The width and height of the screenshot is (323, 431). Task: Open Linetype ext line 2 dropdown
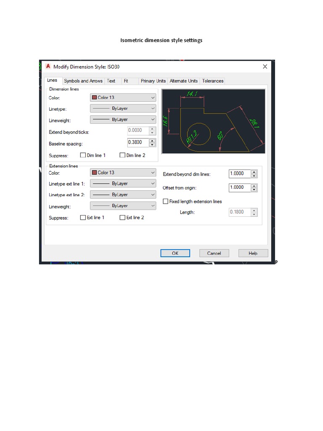tap(123, 194)
